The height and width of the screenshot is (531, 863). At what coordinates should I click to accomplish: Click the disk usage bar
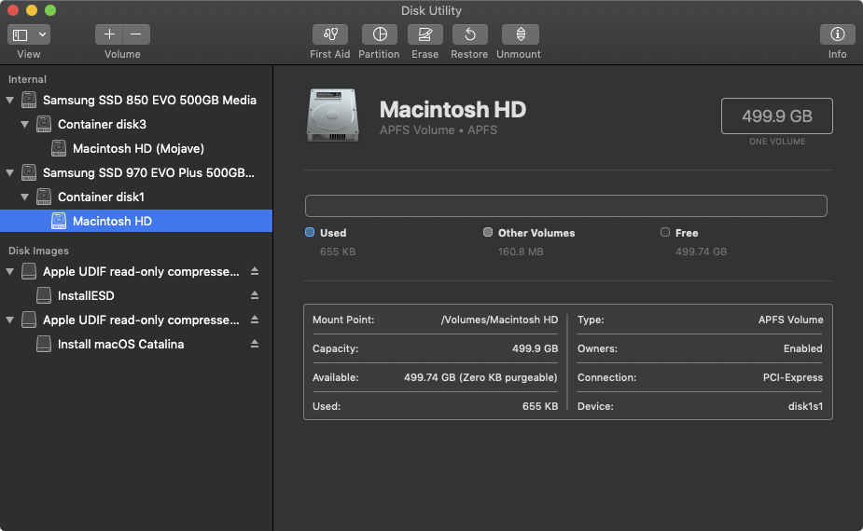[x=565, y=206]
